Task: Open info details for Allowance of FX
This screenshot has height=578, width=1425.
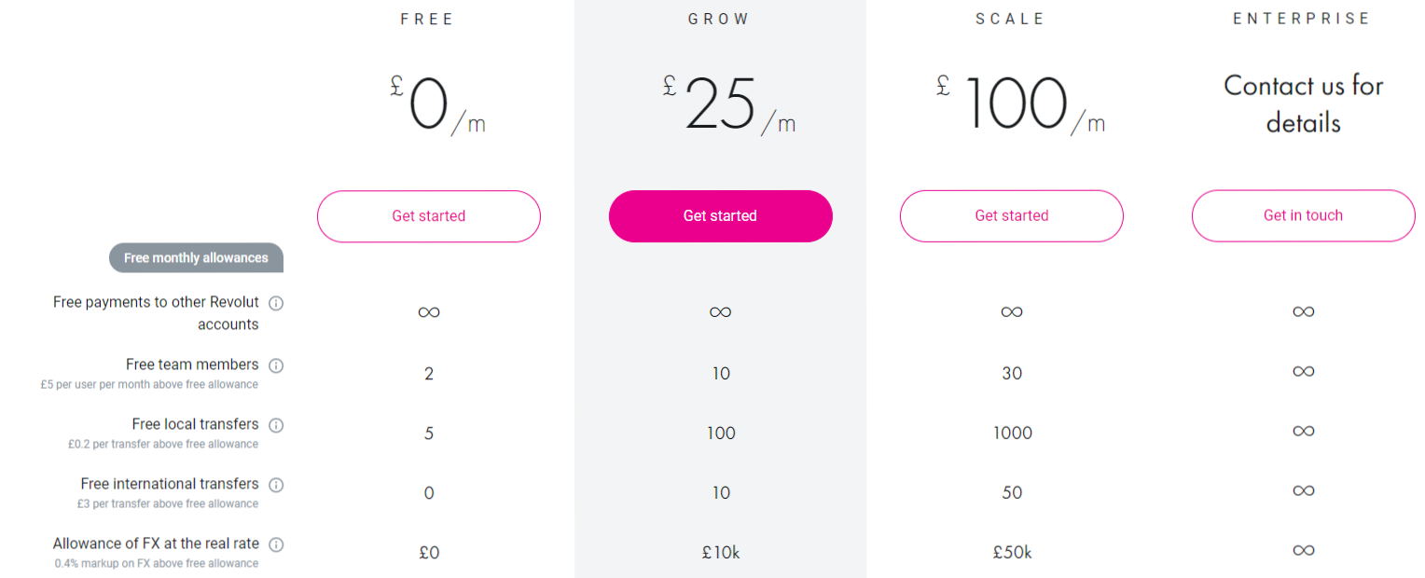Action: point(276,544)
